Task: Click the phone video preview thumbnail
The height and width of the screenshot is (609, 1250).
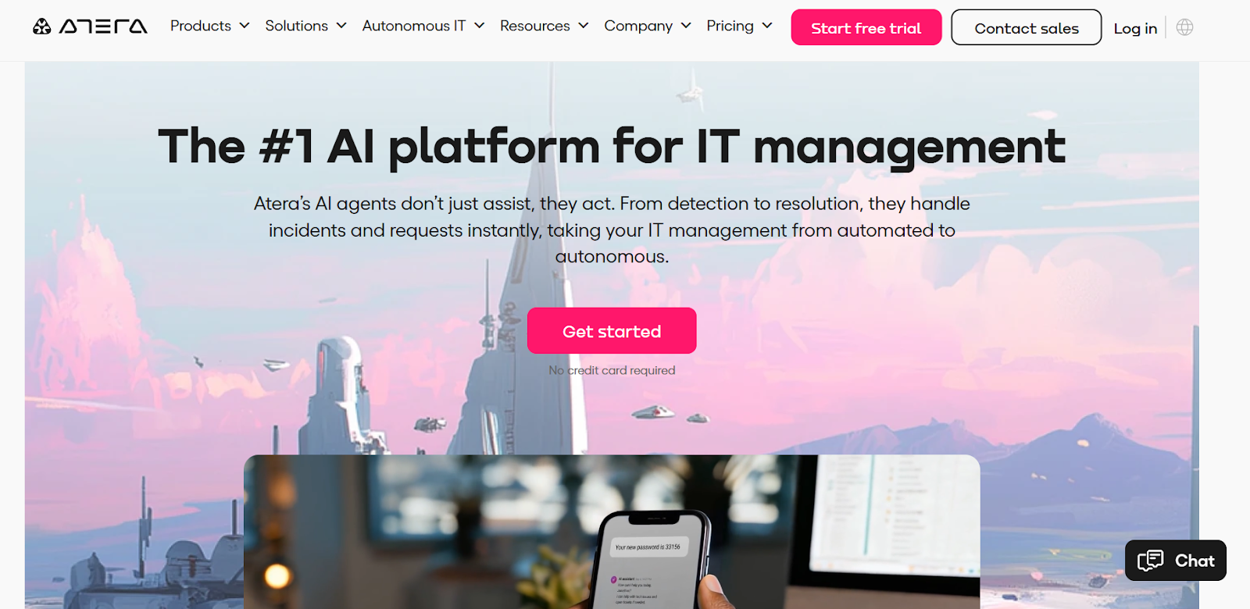Action: (x=612, y=532)
